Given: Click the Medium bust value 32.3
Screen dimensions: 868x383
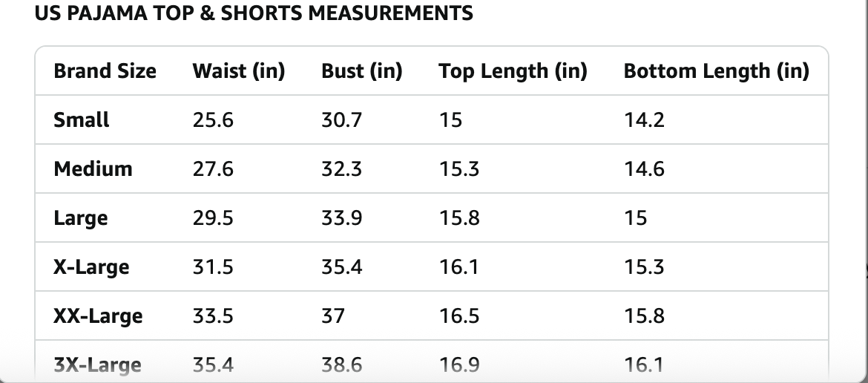Looking at the screenshot, I should click(x=341, y=168).
